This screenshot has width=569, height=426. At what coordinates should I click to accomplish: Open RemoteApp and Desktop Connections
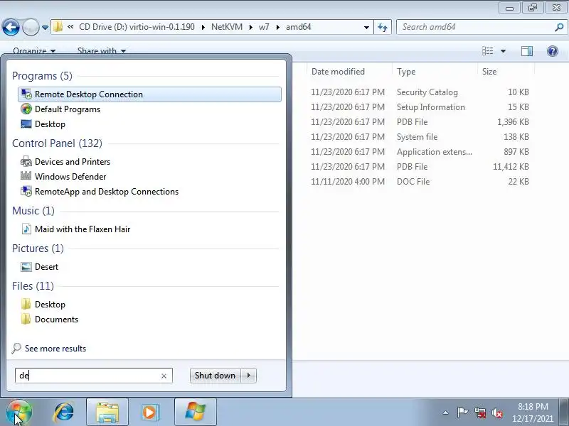point(100,191)
